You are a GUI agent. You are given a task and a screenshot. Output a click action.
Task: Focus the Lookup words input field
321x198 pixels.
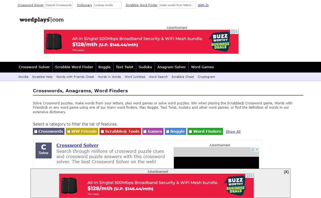point(108,5)
